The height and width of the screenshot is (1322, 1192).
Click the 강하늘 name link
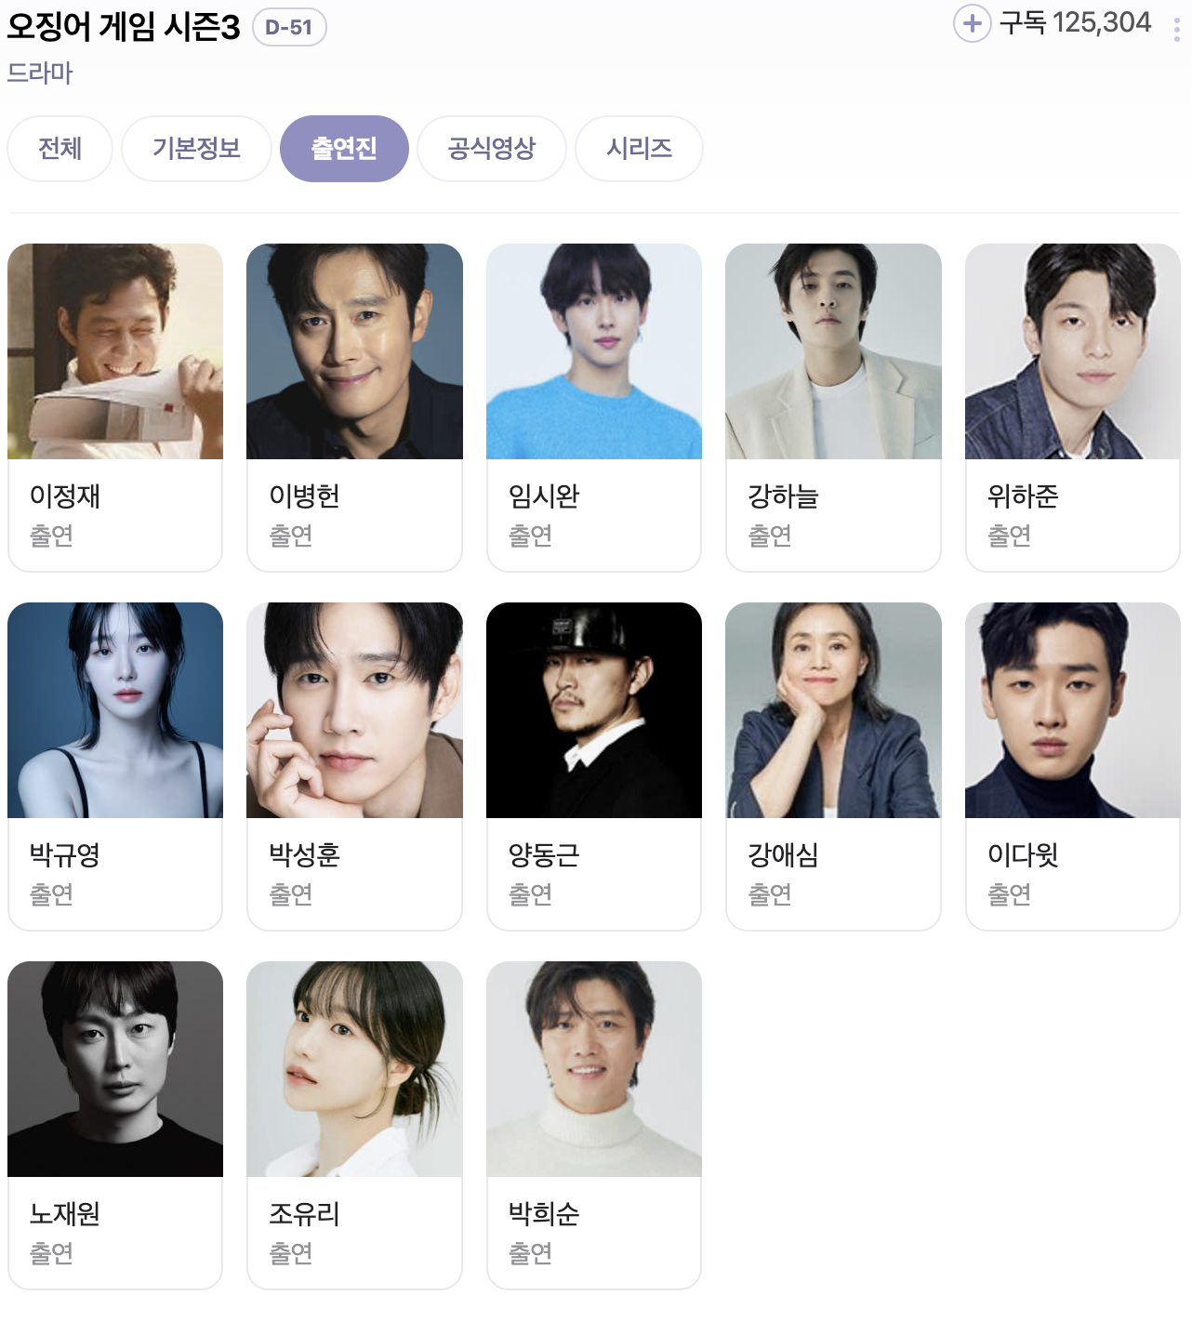click(783, 496)
